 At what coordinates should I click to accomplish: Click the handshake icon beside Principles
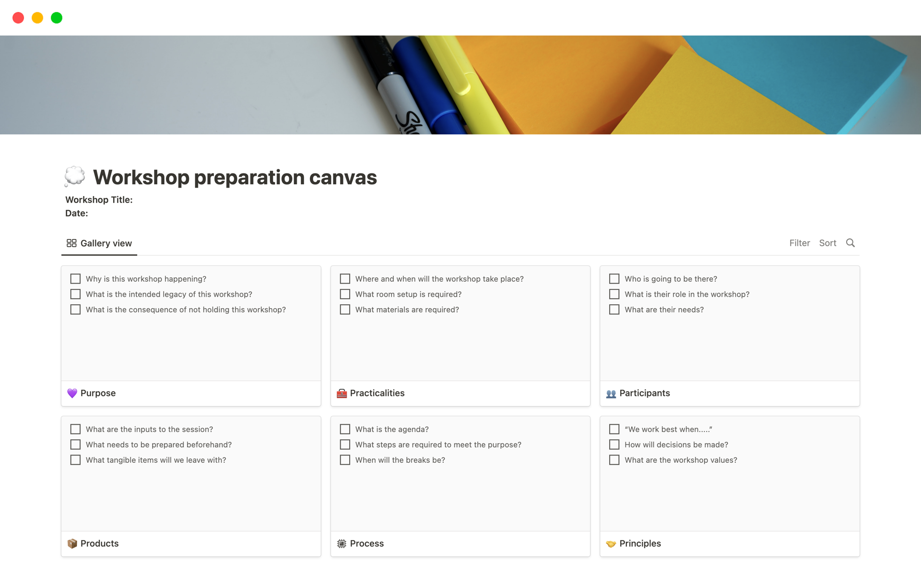point(611,543)
